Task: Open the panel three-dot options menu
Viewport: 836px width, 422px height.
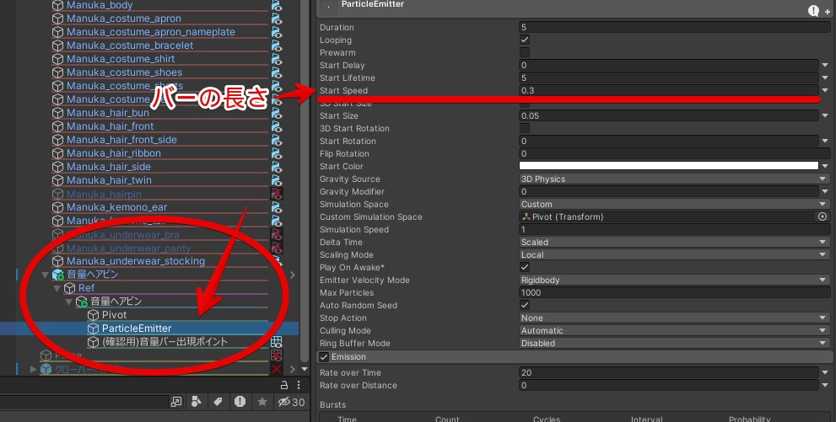Action: coord(299,385)
